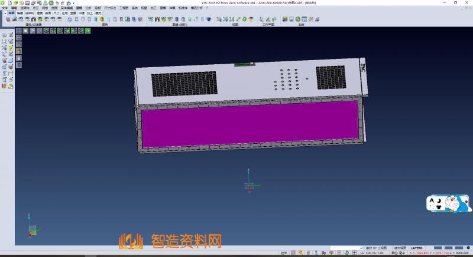Toggle the highlighted yellow display mode icon

tap(102, 19)
